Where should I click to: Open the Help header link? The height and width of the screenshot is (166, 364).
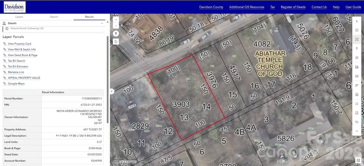click(x=336, y=7)
